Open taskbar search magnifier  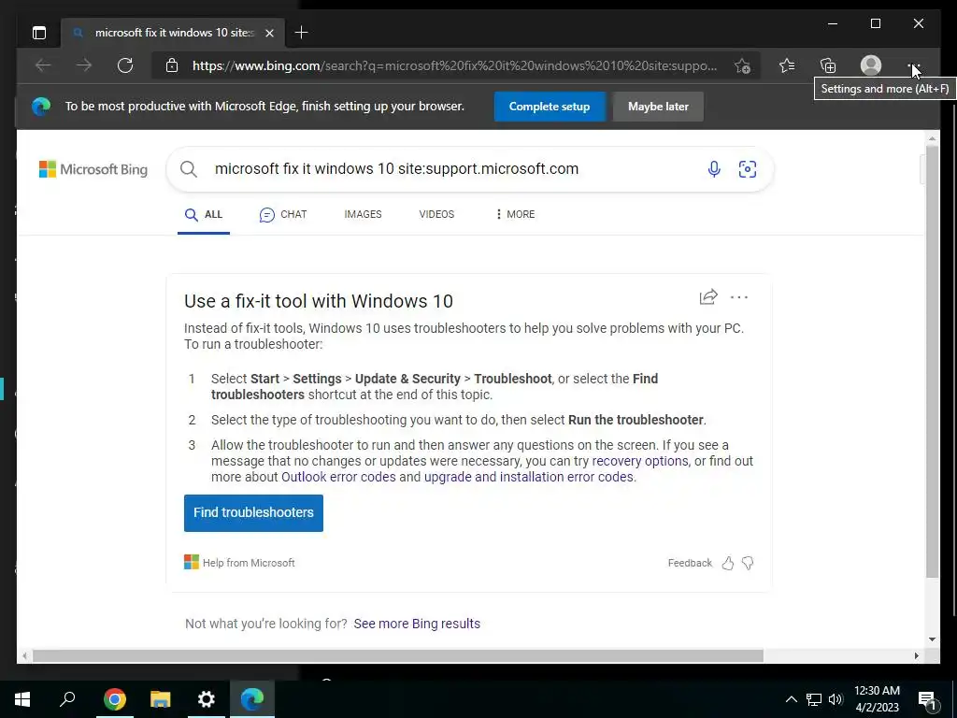click(x=67, y=699)
